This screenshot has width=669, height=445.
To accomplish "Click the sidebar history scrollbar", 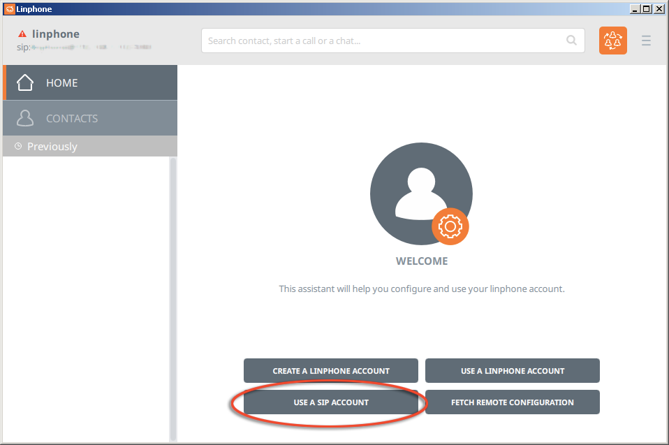I will point(172,299).
